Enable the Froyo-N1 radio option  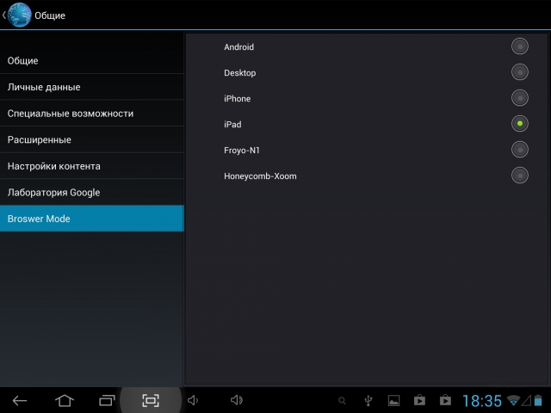pyautogui.click(x=519, y=150)
